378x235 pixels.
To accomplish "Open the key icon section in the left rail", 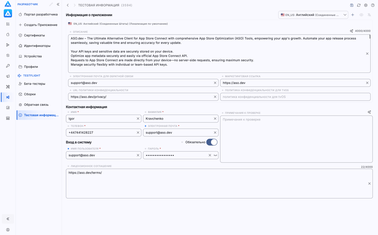I will 8,66.
